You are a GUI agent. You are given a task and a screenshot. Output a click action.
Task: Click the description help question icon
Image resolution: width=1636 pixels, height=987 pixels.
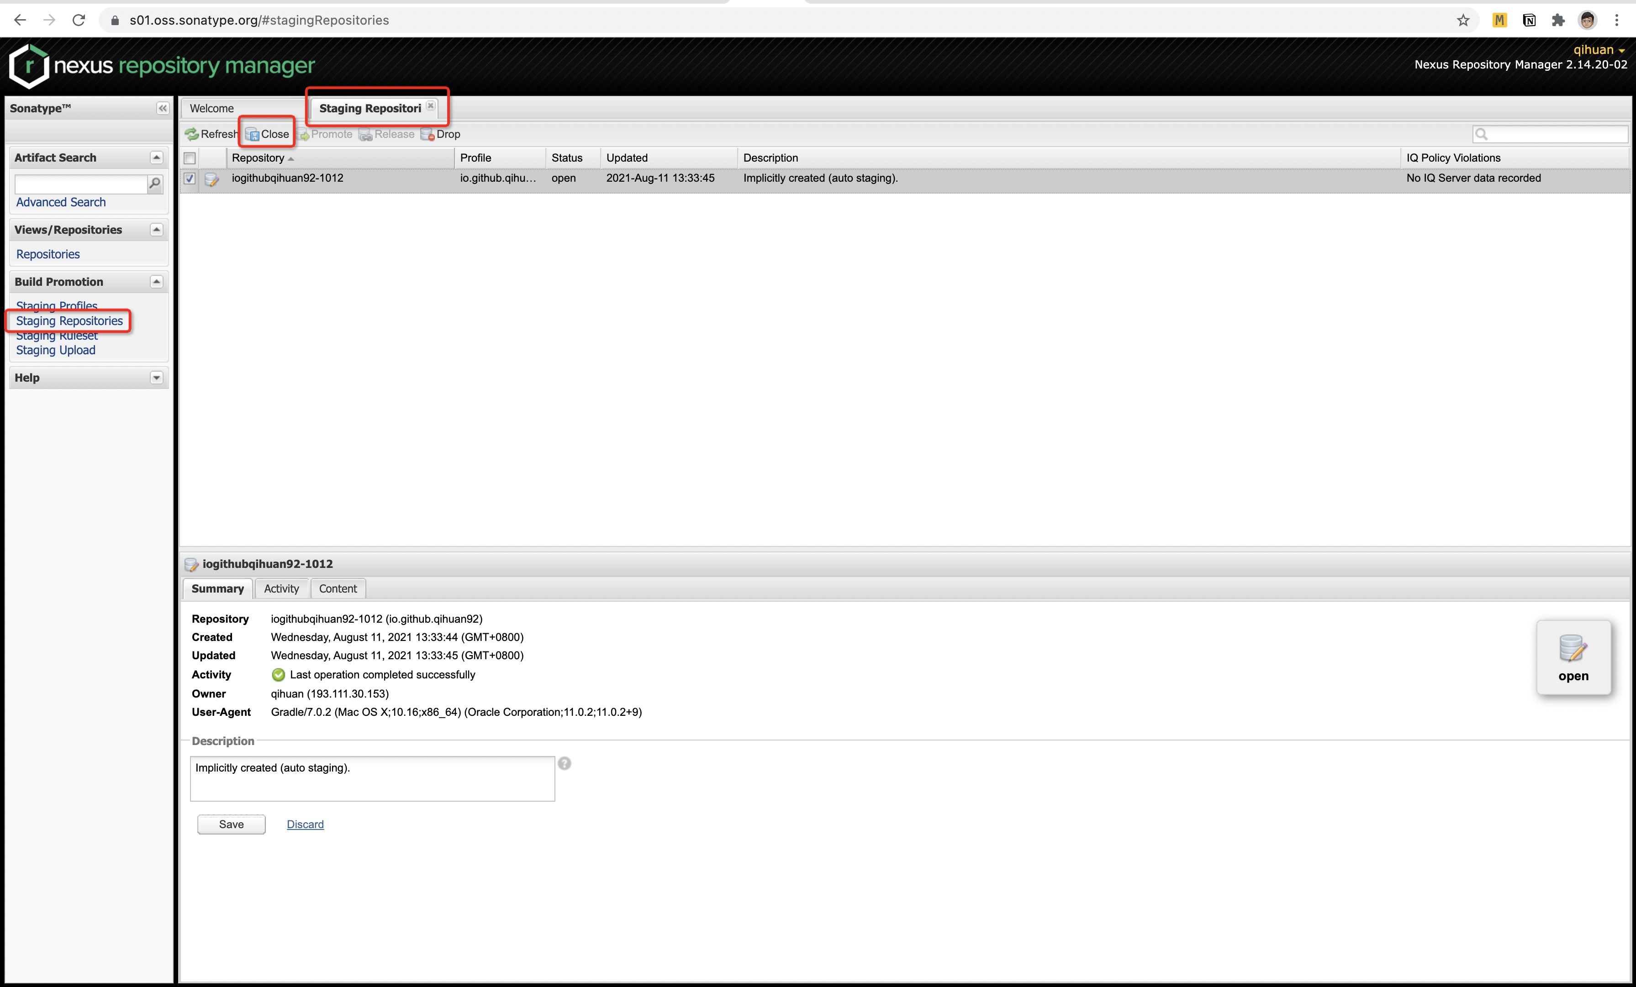pos(565,763)
